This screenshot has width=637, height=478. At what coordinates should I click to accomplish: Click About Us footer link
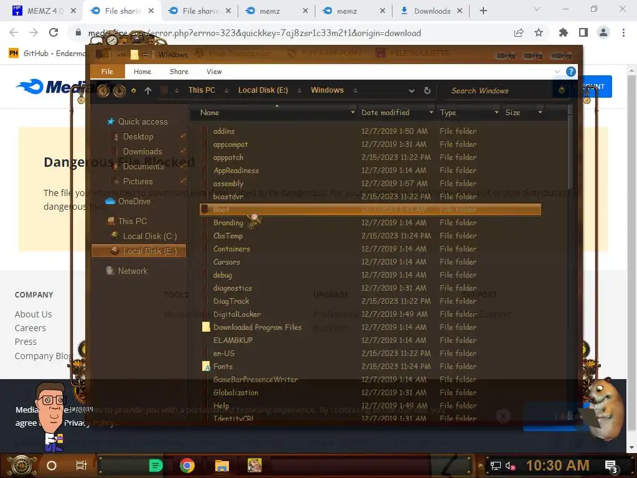click(x=34, y=314)
